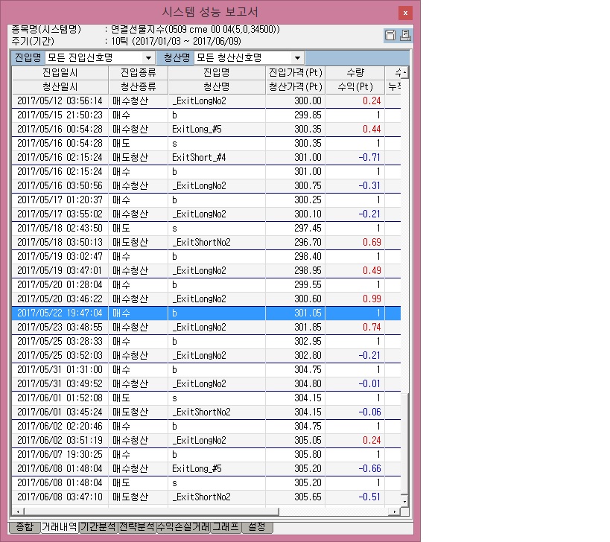This screenshot has height=542, width=610.
Task: Select the ExitShort_#4 trade row
Action: click(206, 158)
